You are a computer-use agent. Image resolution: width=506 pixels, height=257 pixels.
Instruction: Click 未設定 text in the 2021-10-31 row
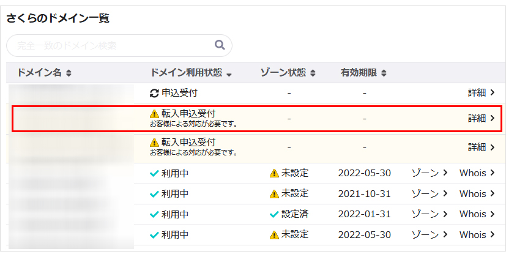(x=295, y=194)
